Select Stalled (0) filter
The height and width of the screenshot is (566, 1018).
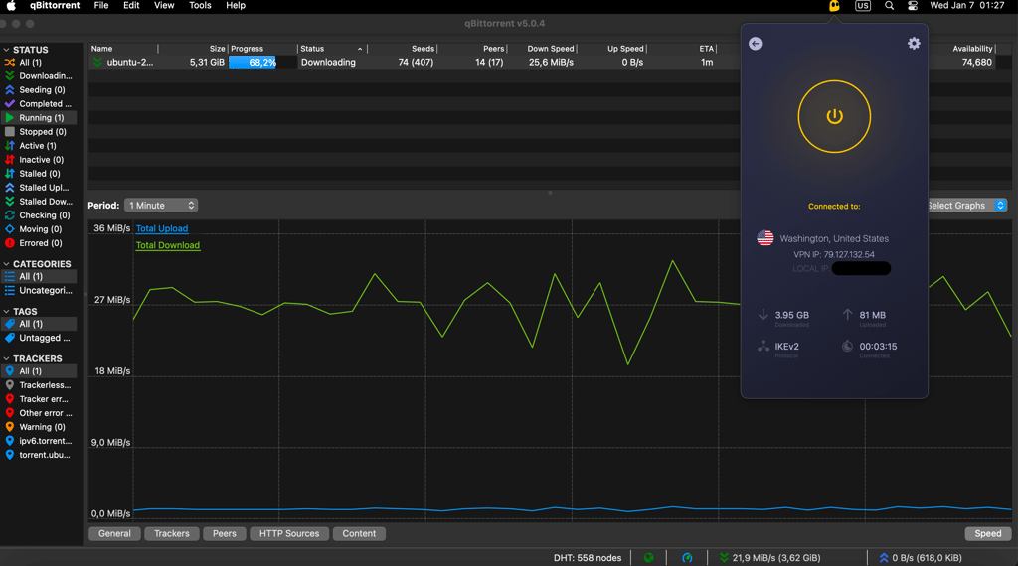click(x=39, y=174)
